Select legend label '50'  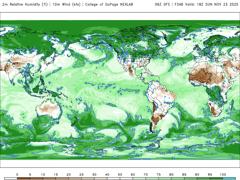(120, 175)
